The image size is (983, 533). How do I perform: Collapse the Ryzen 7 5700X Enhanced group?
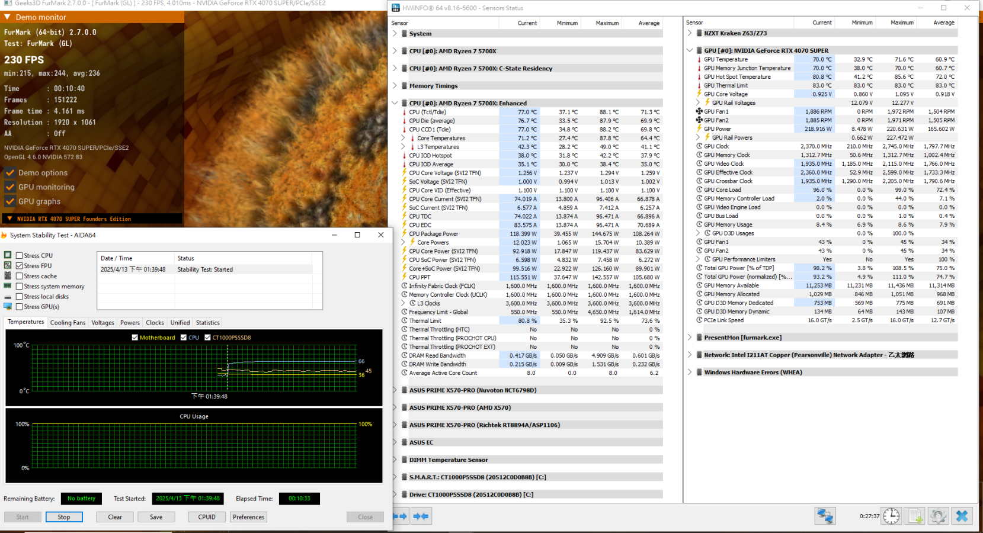tap(395, 103)
